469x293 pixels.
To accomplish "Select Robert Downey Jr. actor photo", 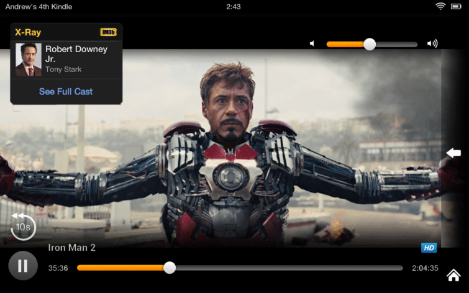I will [x=29, y=60].
